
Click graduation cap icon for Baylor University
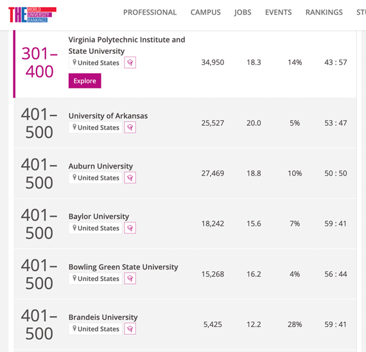[130, 228]
